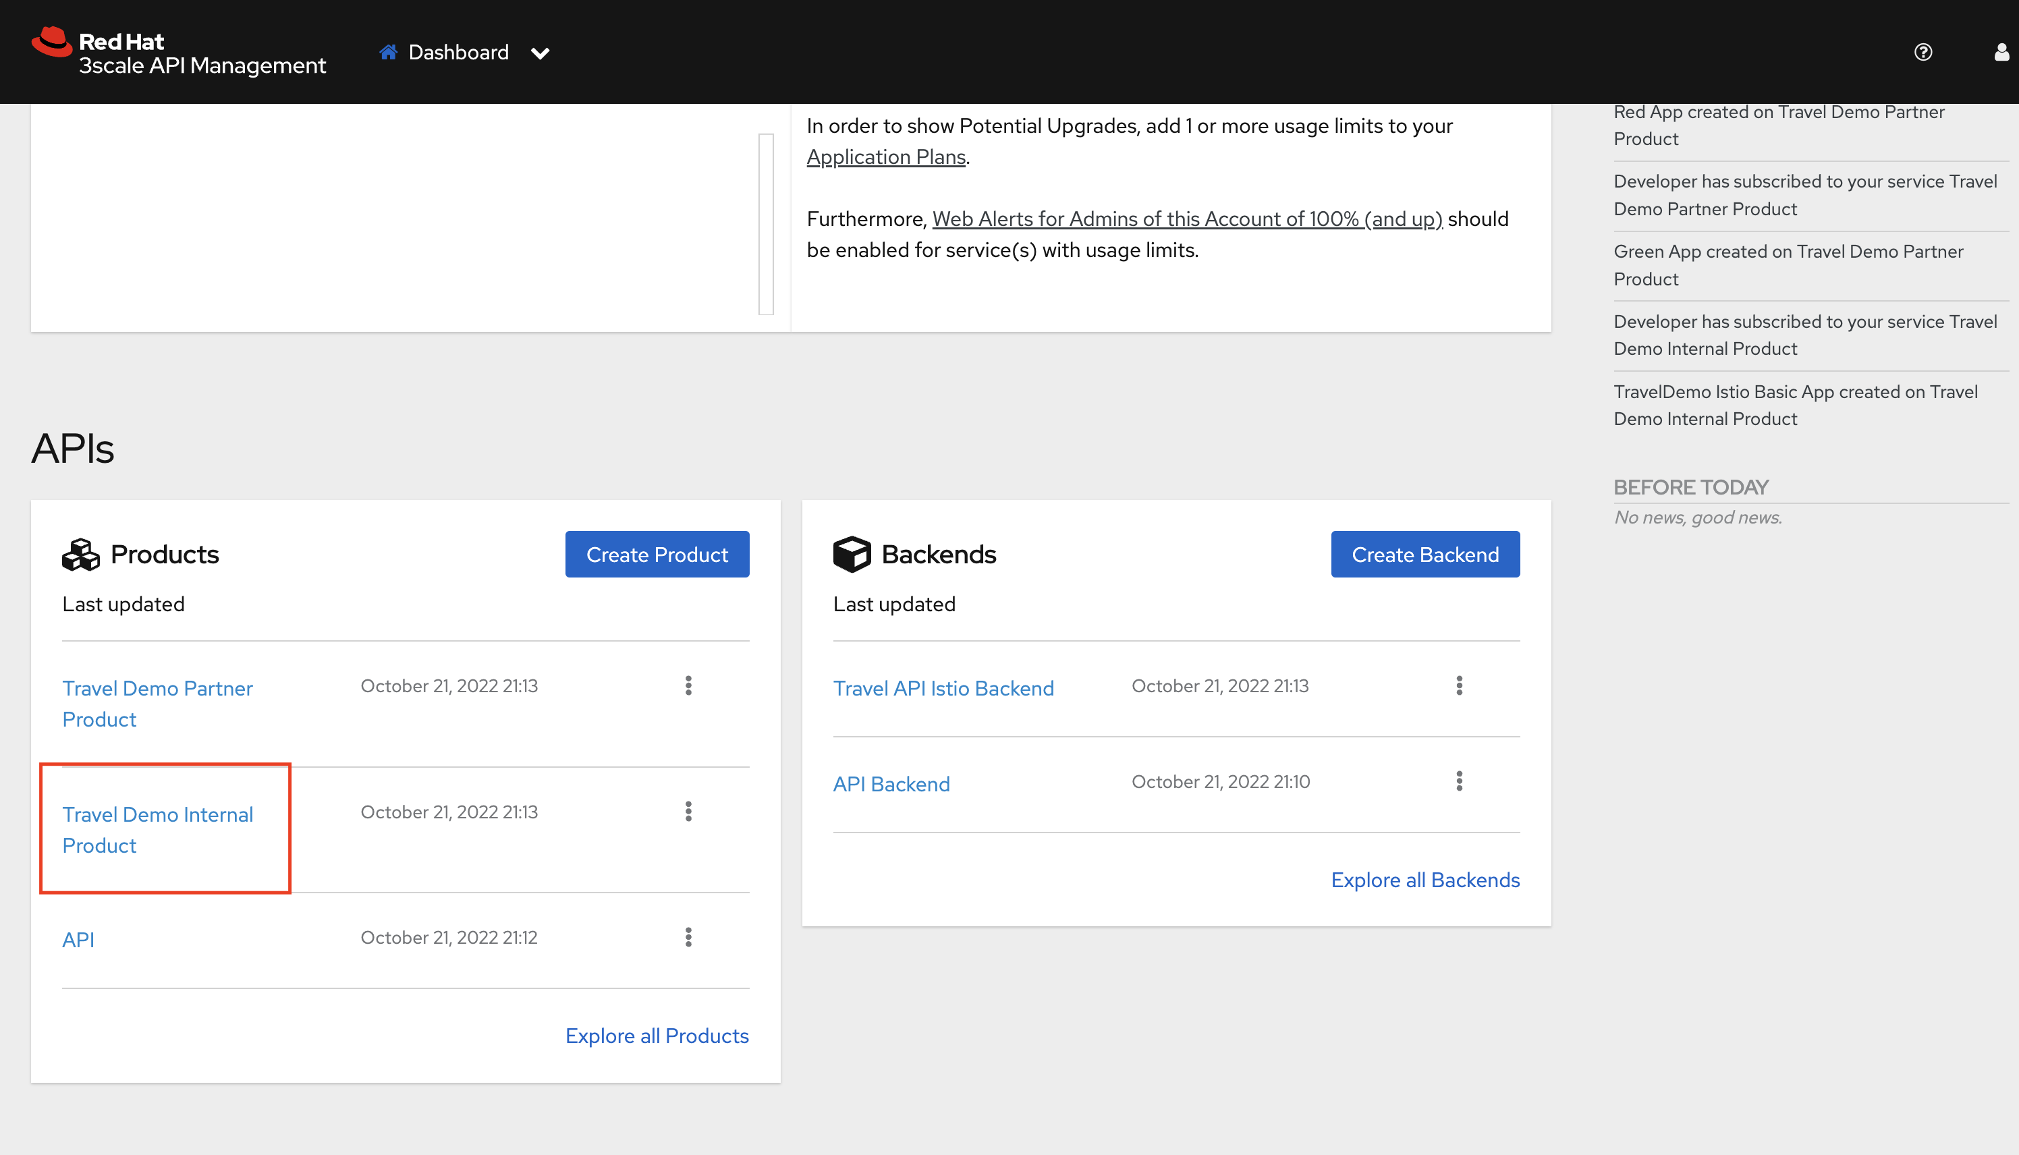Select the Dashboard menu item
The width and height of the screenshot is (2019, 1155).
458,51
